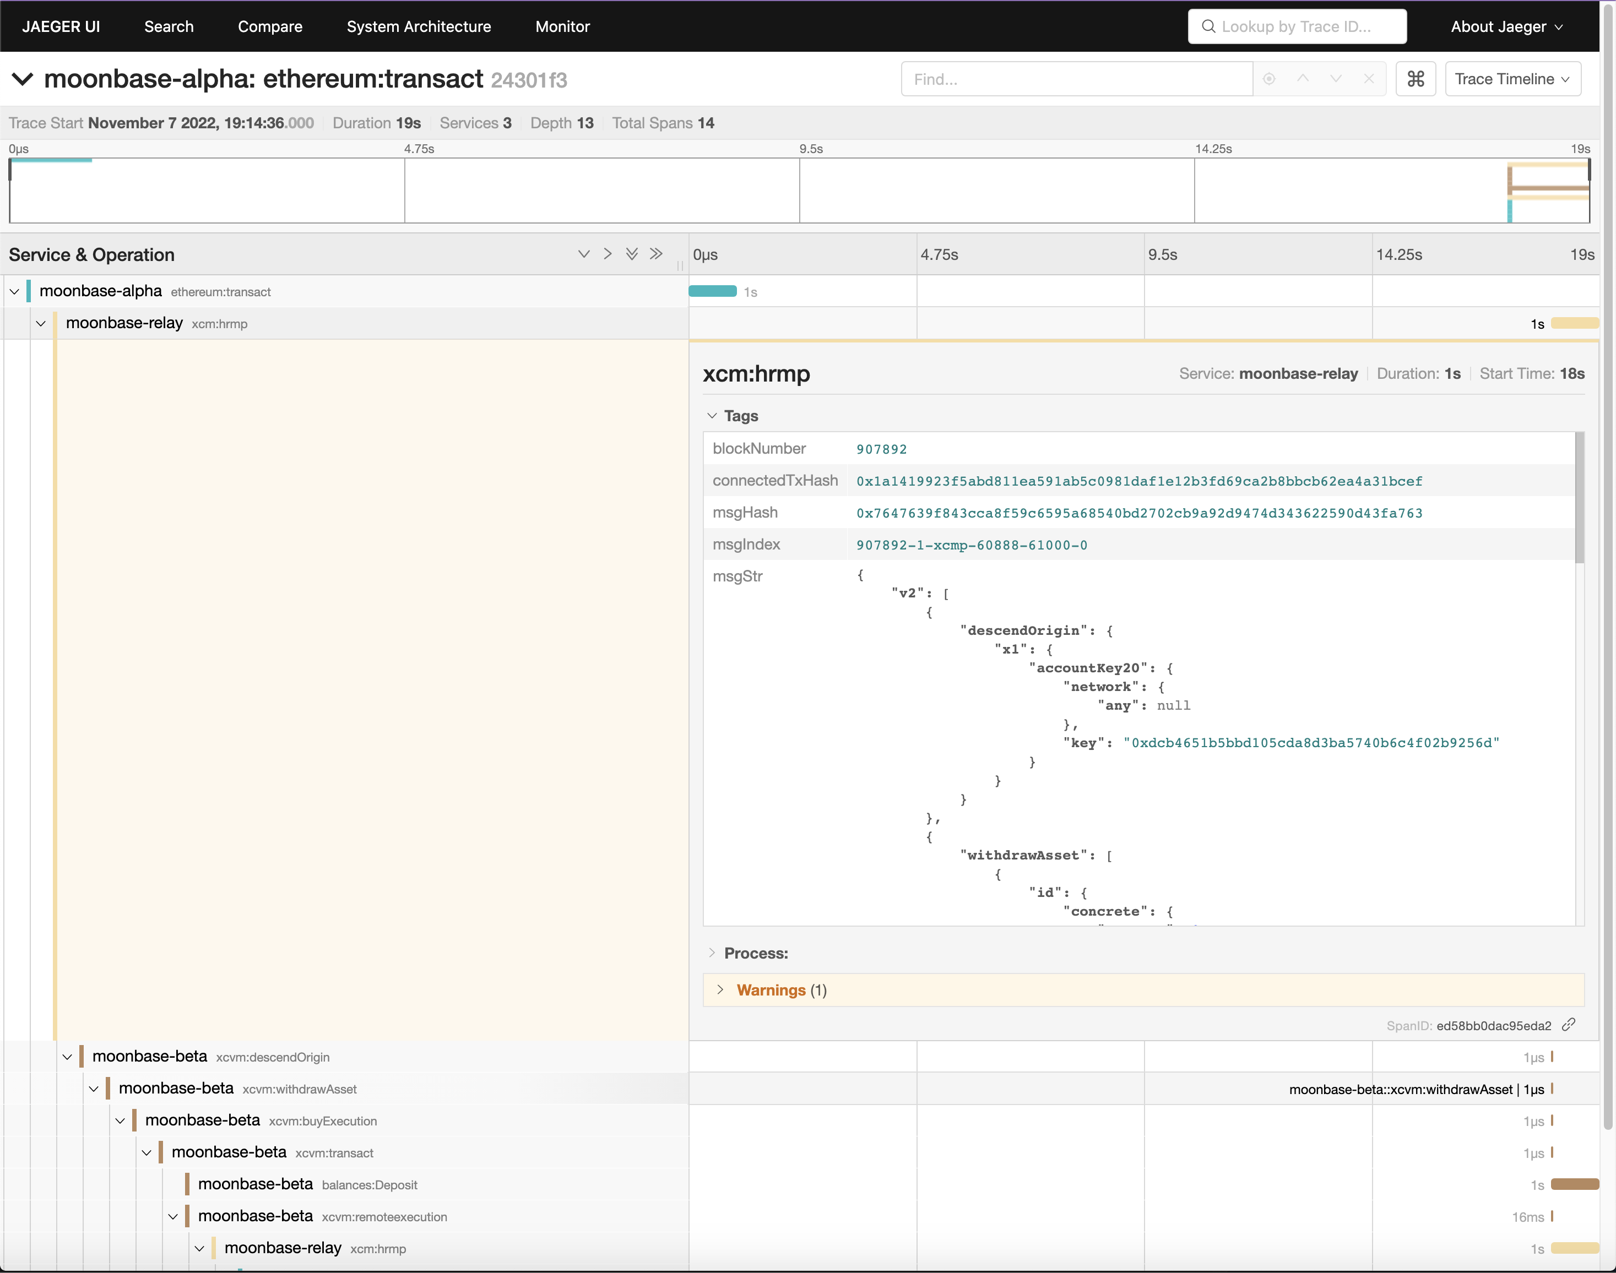Go to previous search result arrow
Image resolution: width=1616 pixels, height=1273 pixels.
(1303, 79)
